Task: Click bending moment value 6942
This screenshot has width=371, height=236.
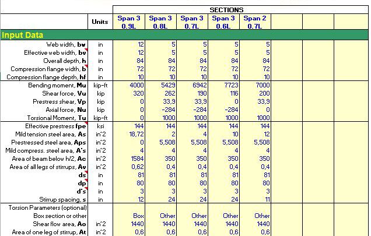Action: pyautogui.click(x=199, y=85)
